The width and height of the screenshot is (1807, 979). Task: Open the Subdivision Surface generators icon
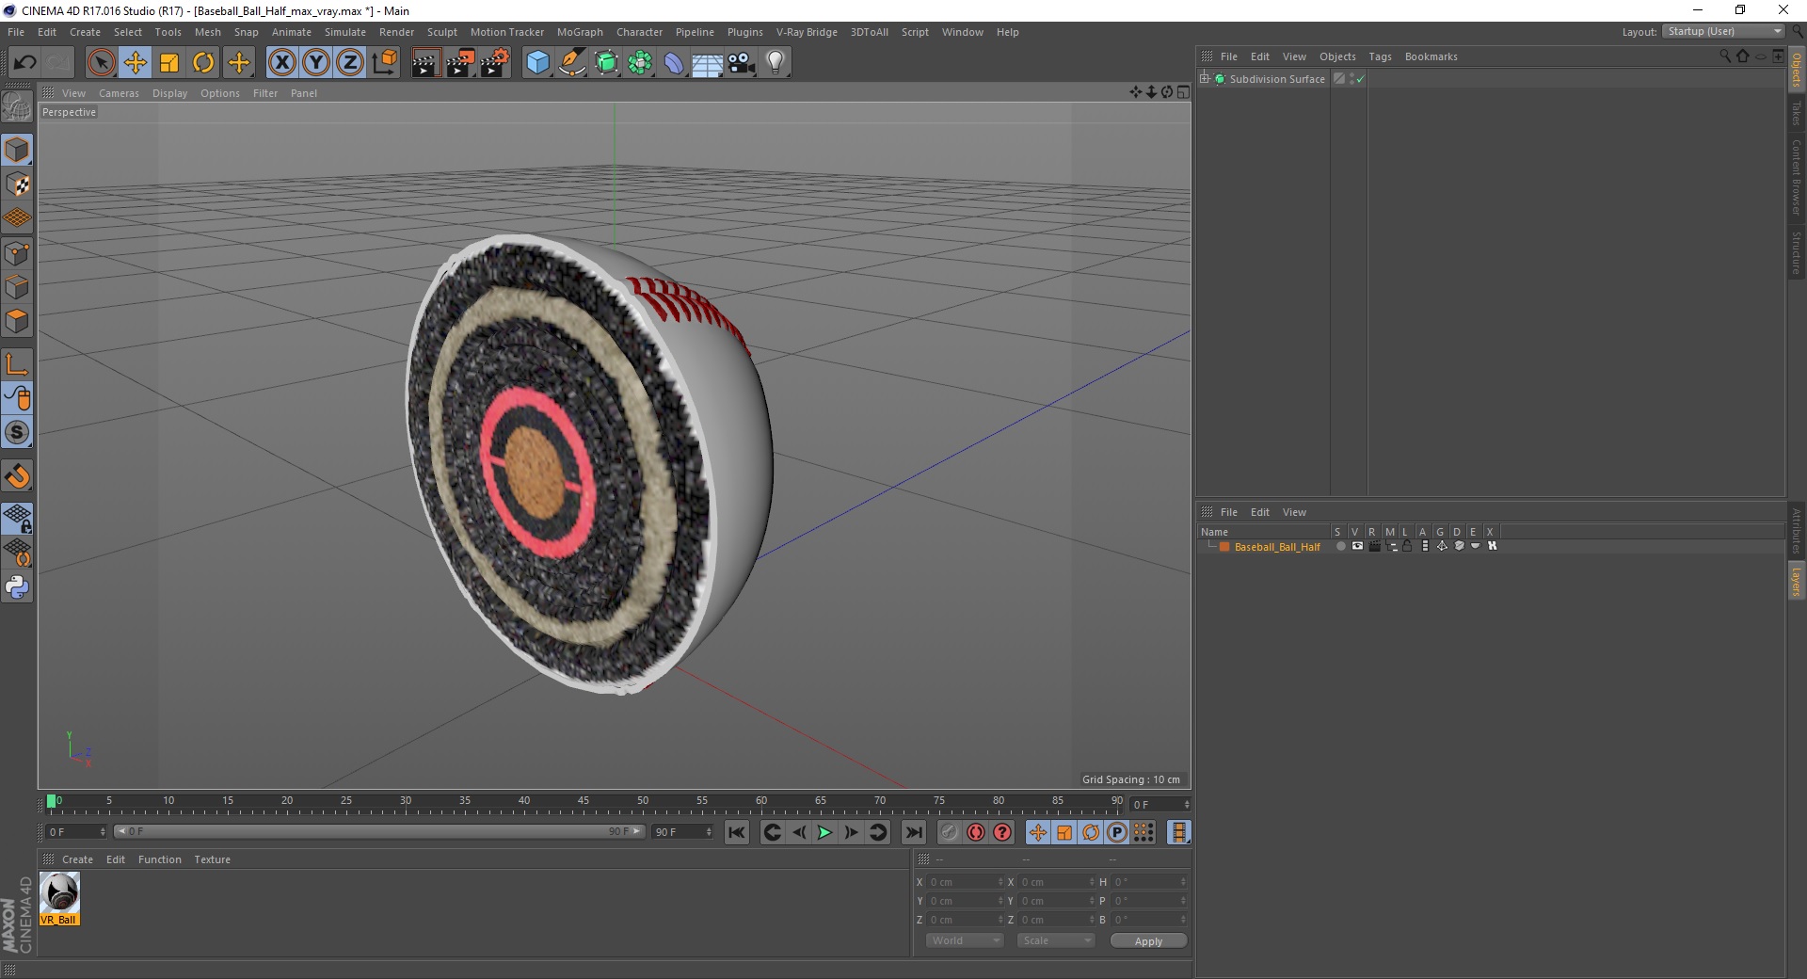tap(607, 63)
